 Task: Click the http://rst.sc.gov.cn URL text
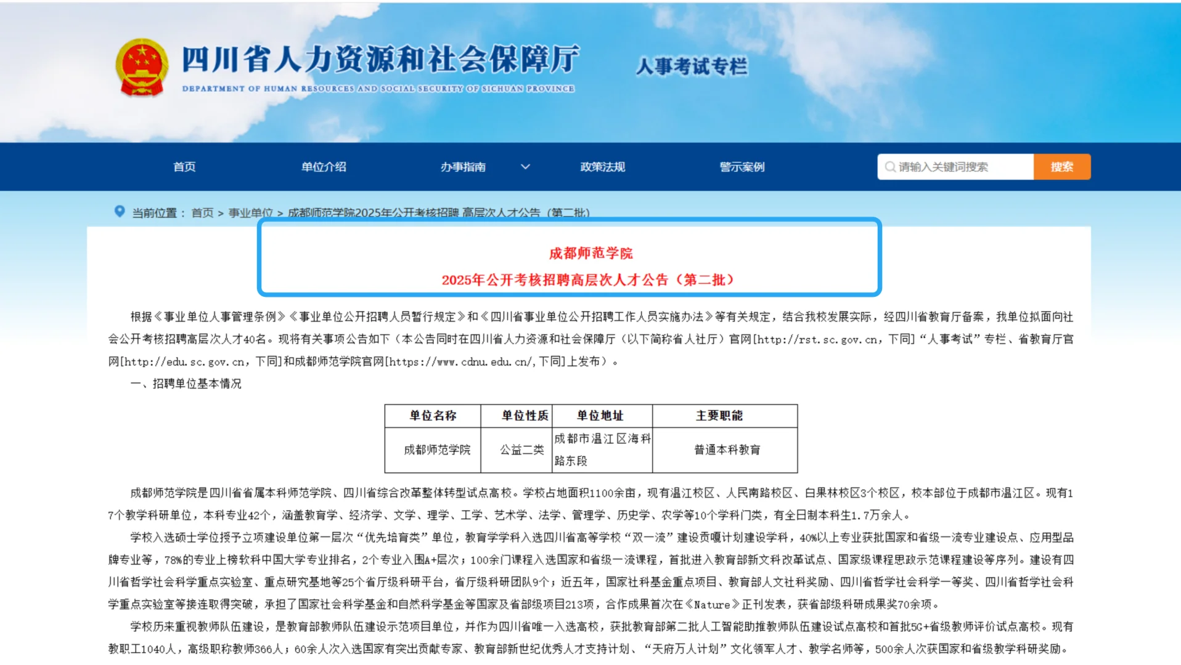817,339
